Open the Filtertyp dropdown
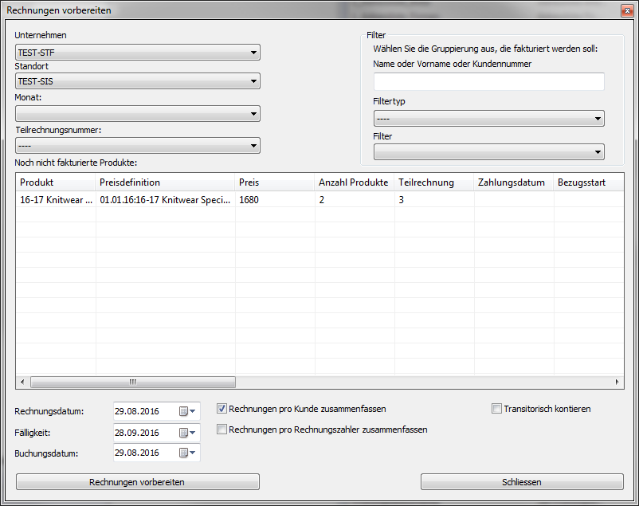The image size is (639, 506). coord(488,119)
